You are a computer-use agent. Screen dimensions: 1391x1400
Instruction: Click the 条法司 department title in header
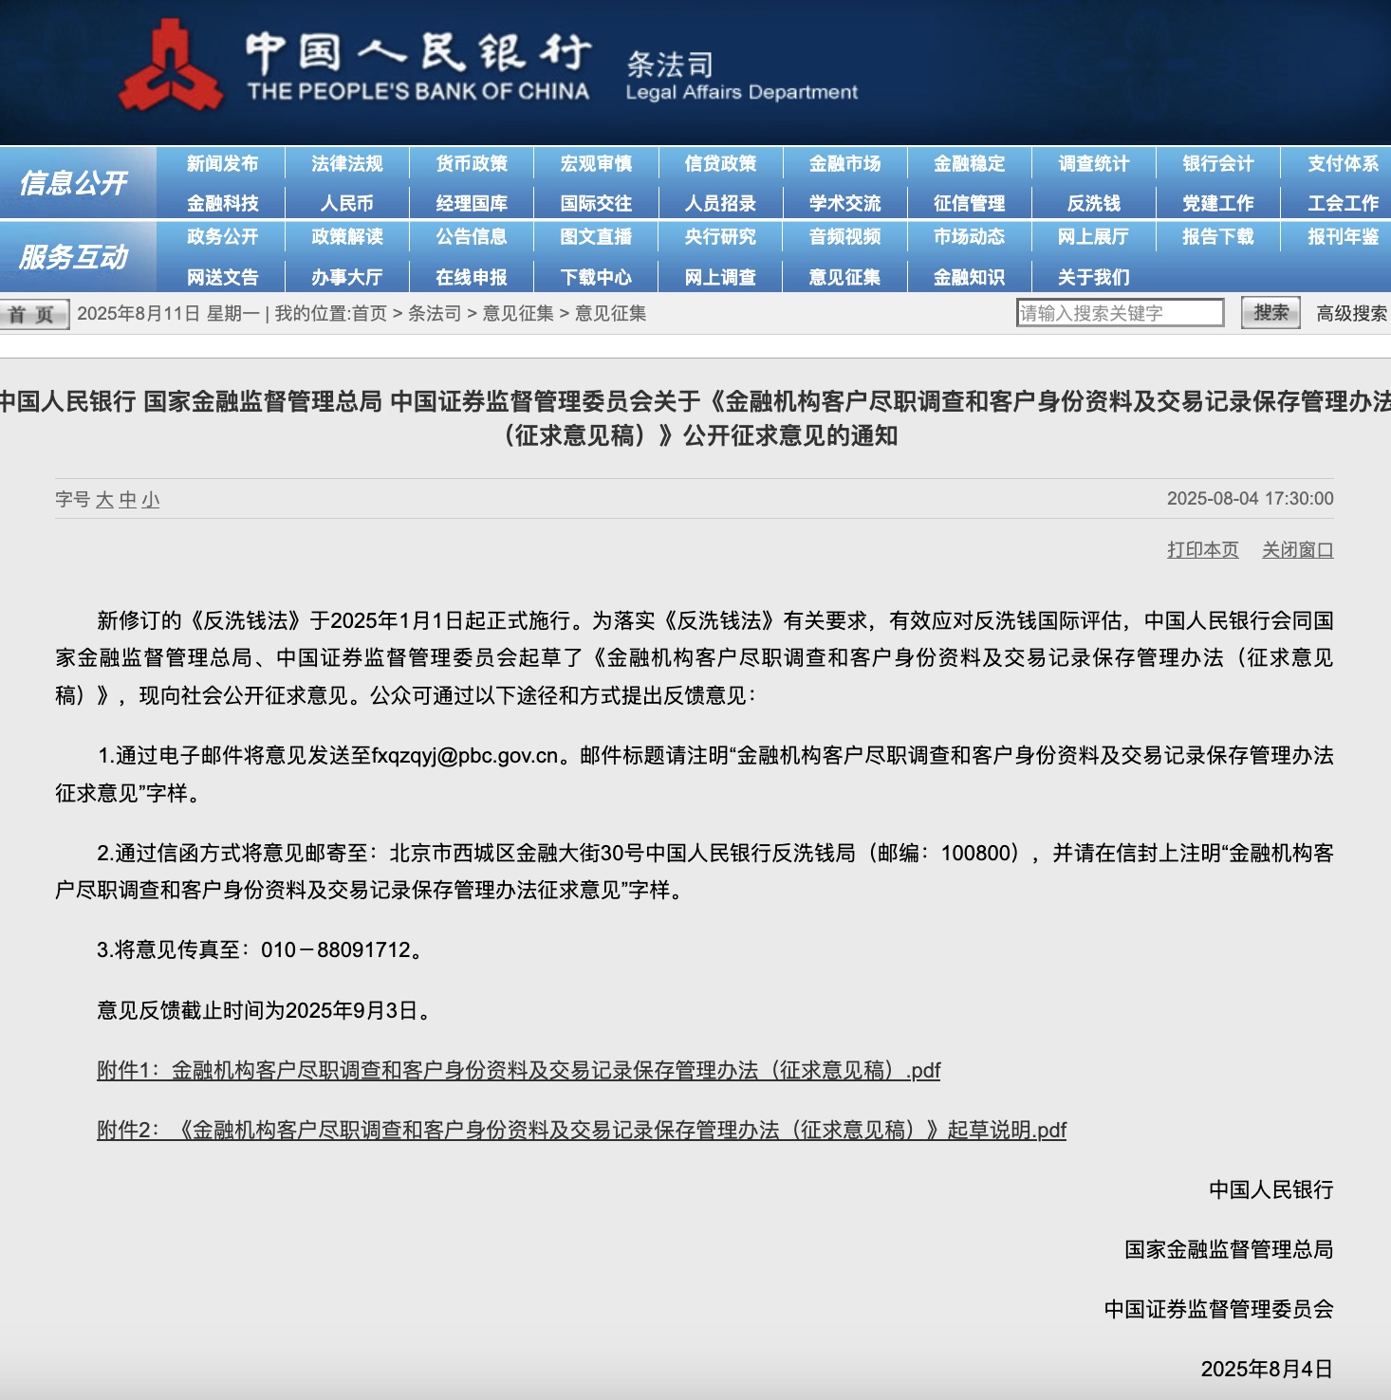click(x=670, y=64)
